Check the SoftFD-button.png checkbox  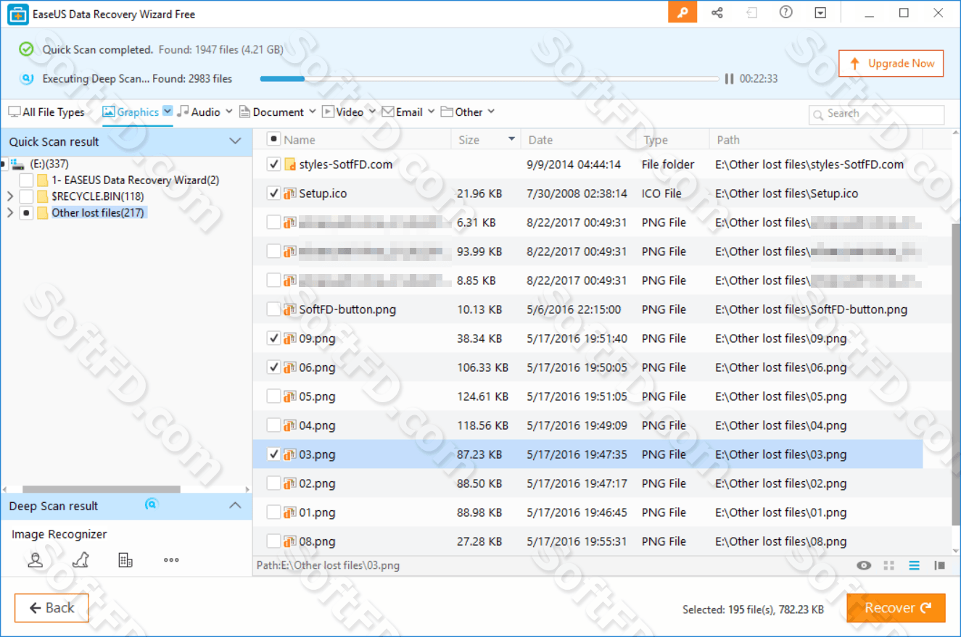[273, 309]
